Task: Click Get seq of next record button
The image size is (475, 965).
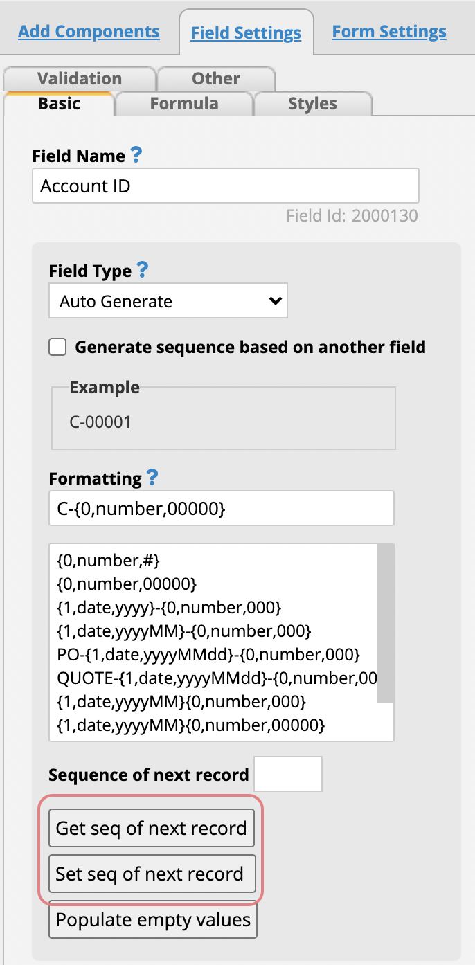Action: (x=152, y=829)
